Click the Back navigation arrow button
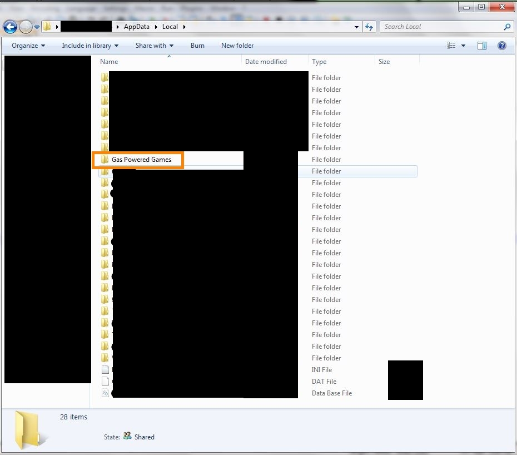 click(10, 27)
